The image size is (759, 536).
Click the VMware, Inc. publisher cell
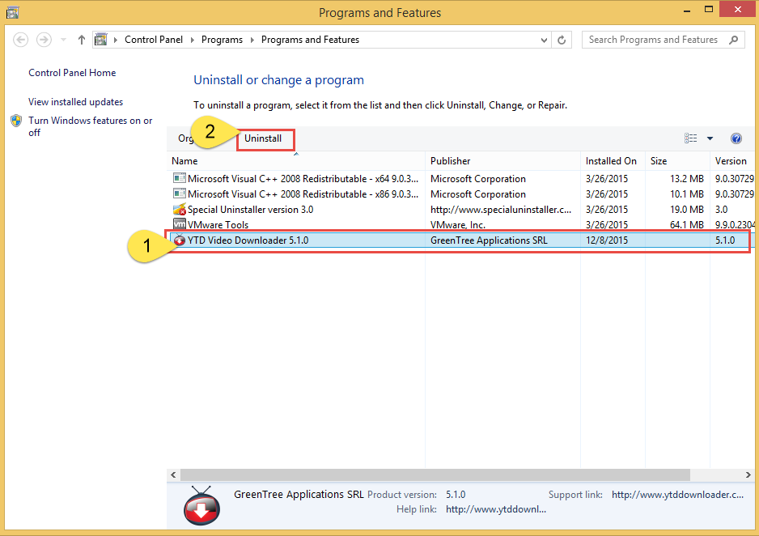[x=458, y=224]
